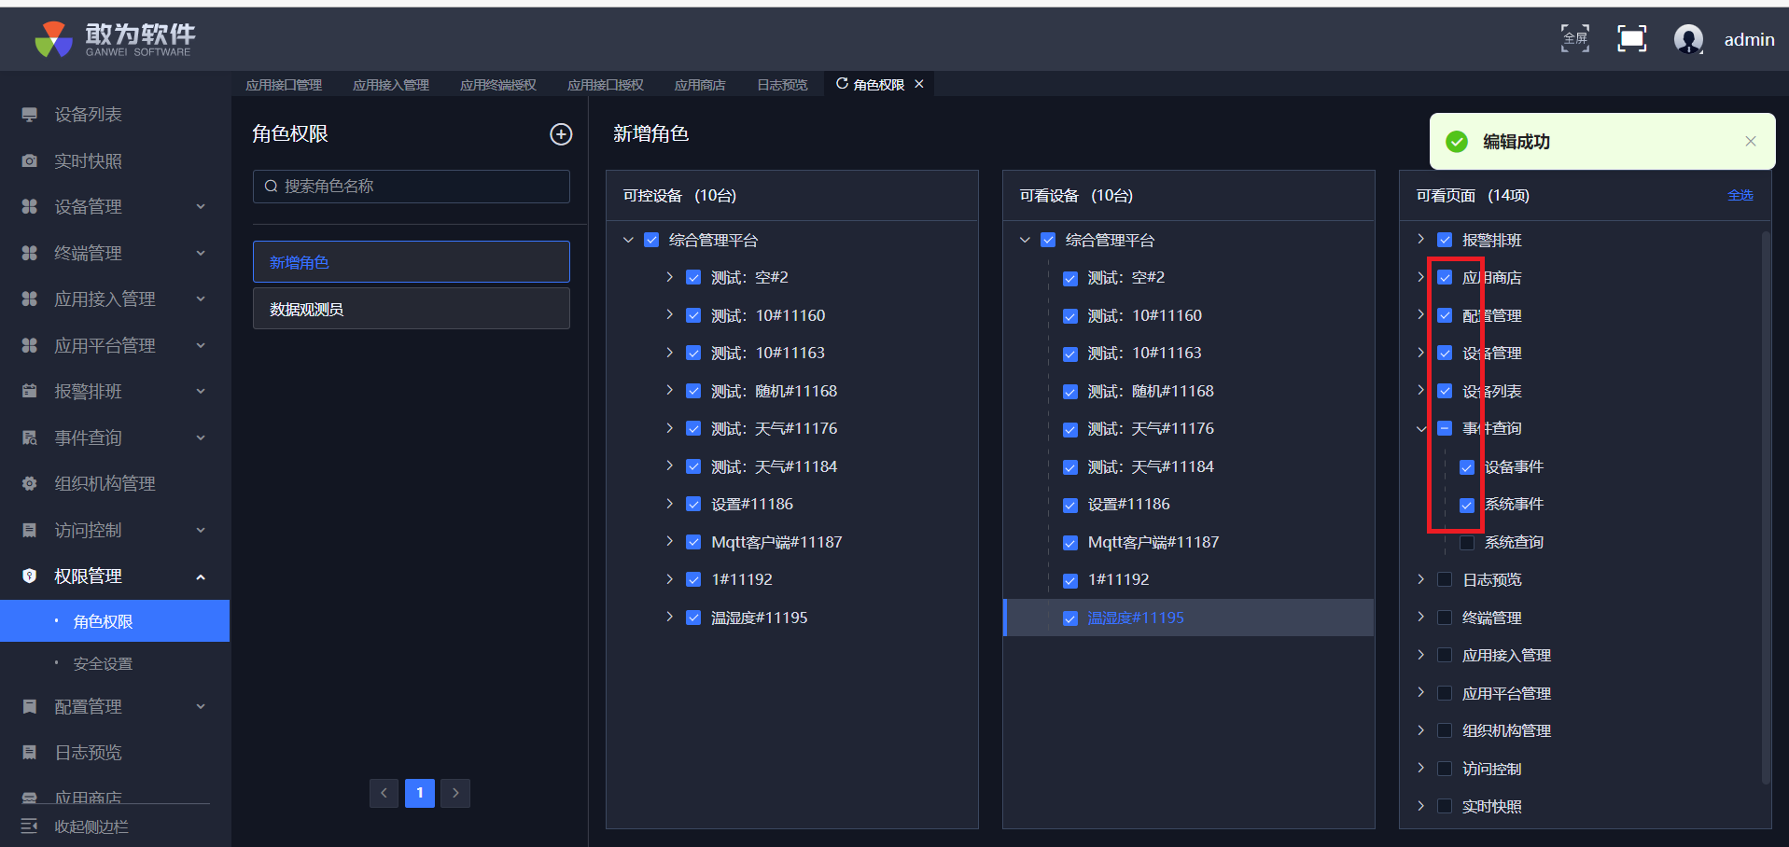
Task: Expand 测试: 空#2 in 可控设备 tree
Action: (x=669, y=277)
